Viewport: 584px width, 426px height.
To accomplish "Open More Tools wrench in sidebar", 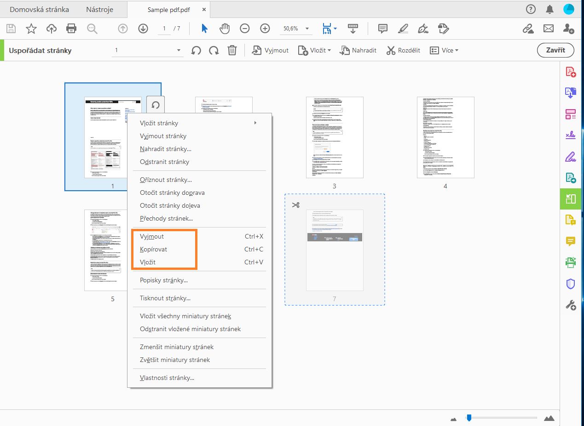I will point(571,305).
